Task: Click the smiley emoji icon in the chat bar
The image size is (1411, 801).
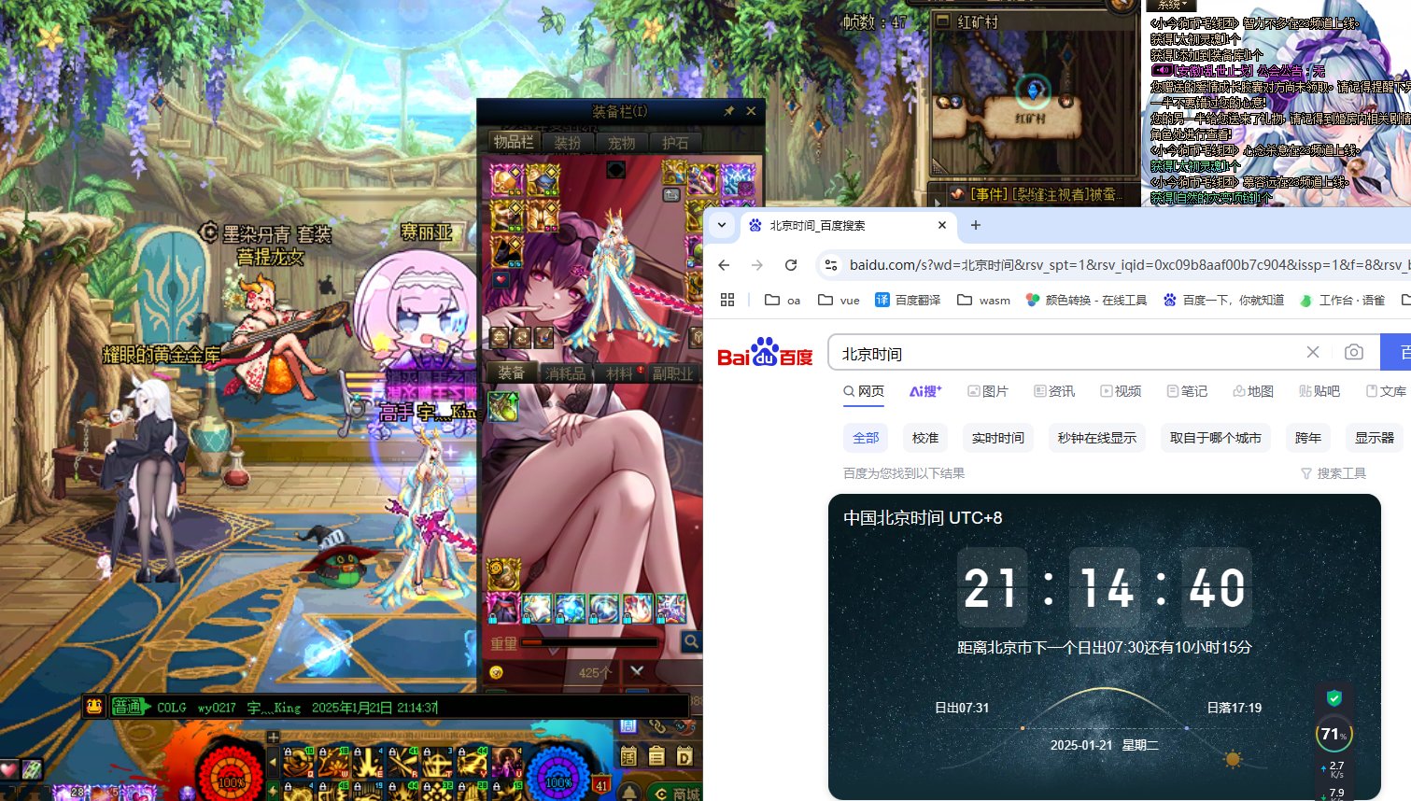Action: click(94, 707)
